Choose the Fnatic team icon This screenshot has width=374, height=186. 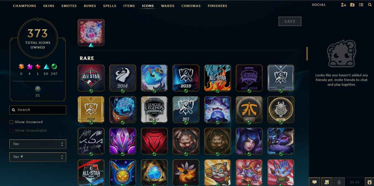[x=249, y=109]
